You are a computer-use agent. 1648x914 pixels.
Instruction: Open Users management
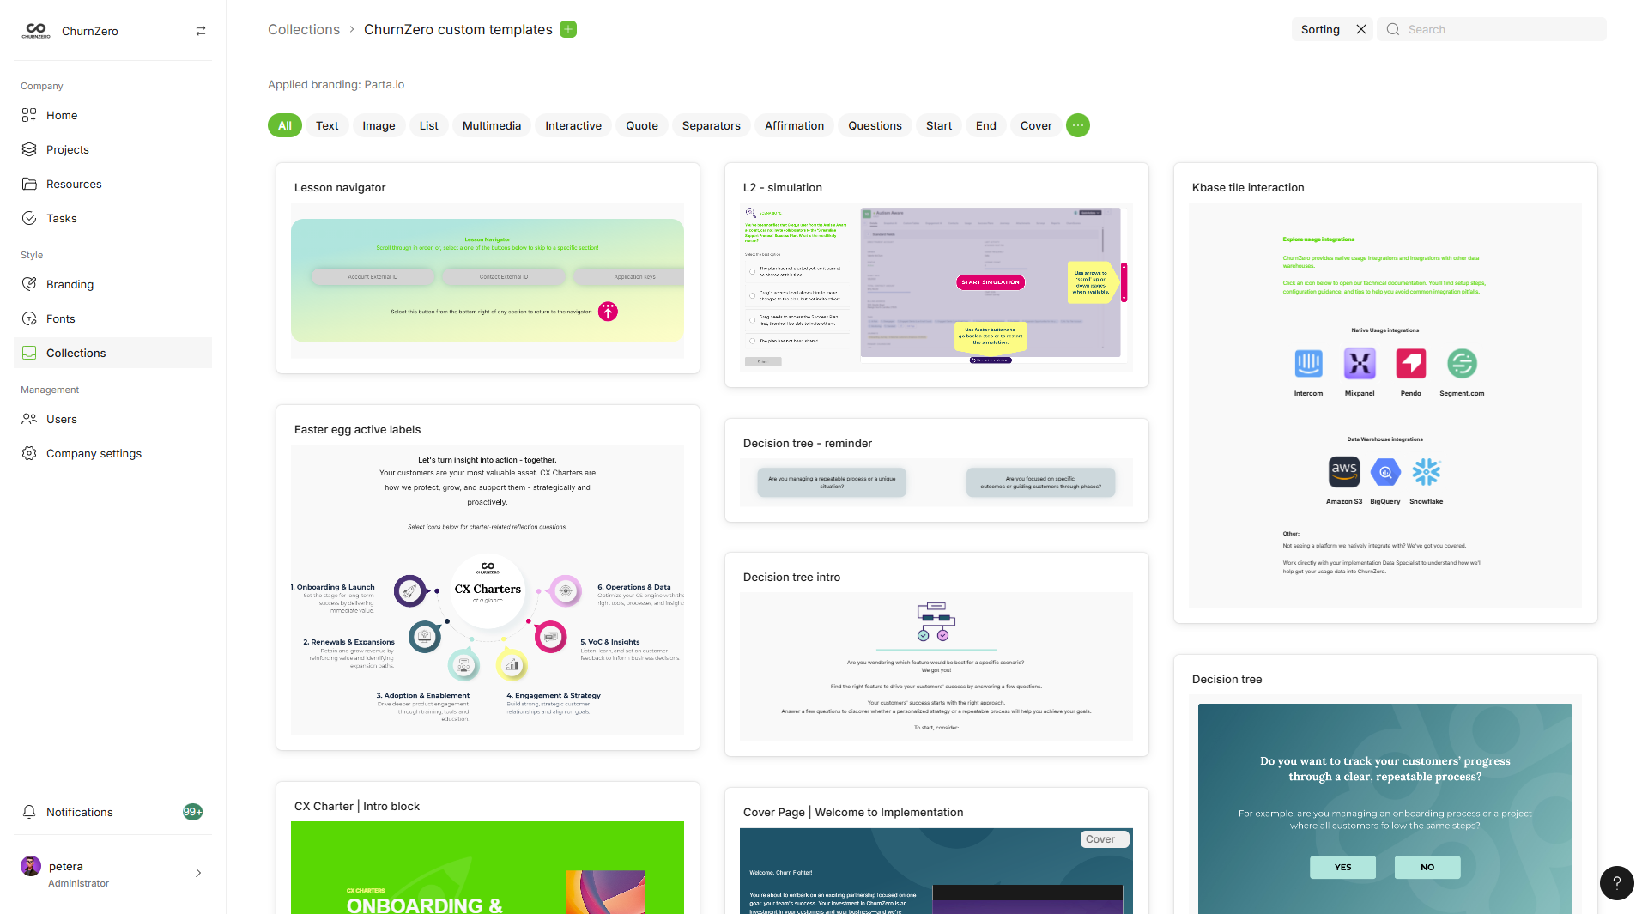tap(112, 419)
